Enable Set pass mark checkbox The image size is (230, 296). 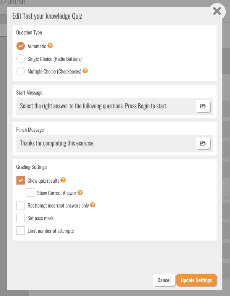[21, 218]
